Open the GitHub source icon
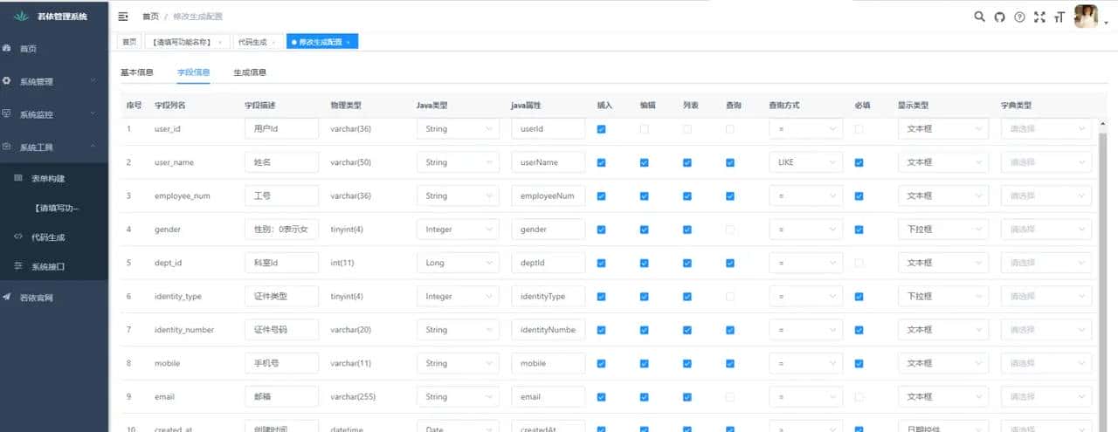This screenshot has height=432, width=1118. pos(1000,17)
